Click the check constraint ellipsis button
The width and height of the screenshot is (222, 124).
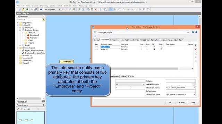tap(194, 84)
